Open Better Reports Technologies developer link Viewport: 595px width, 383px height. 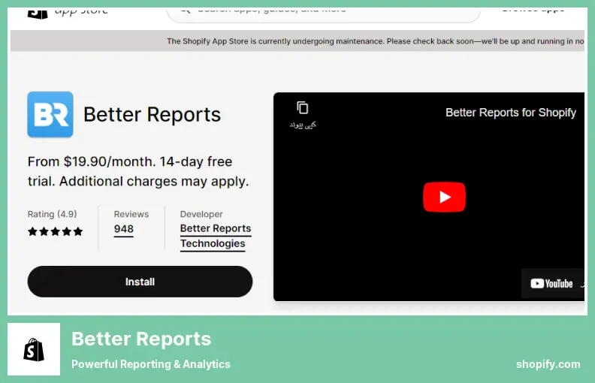point(216,236)
